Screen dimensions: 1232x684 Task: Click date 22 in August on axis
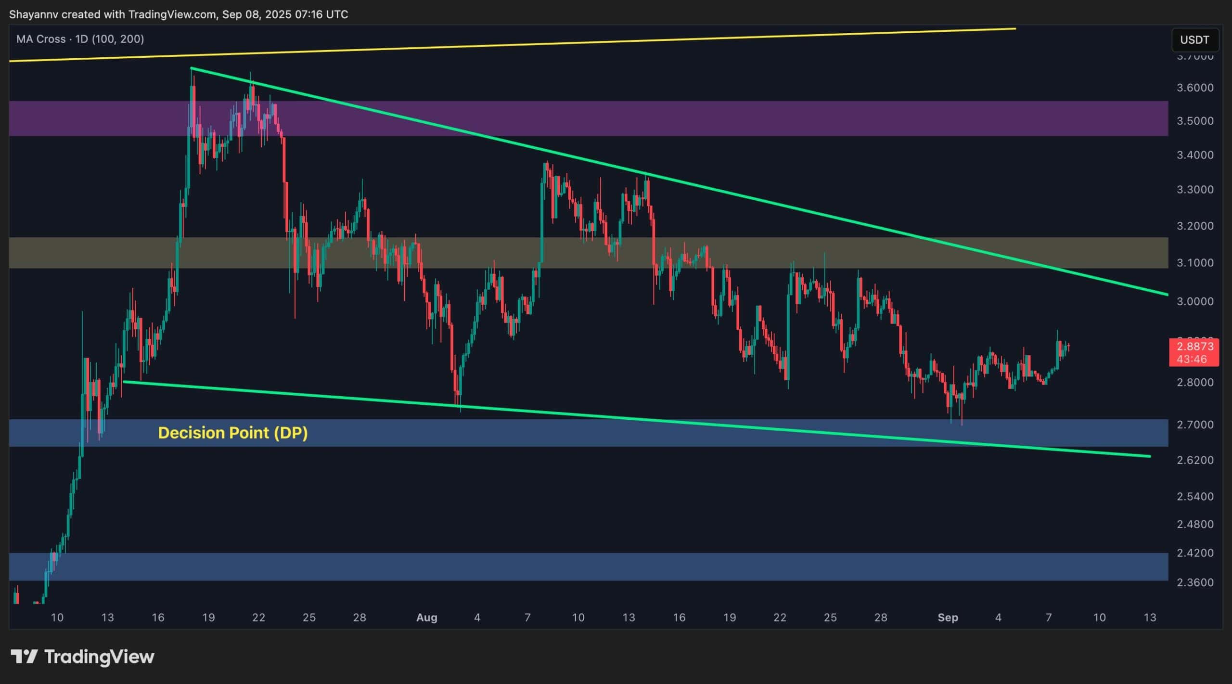780,618
